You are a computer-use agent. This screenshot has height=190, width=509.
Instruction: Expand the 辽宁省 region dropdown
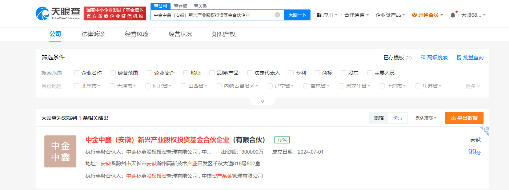pyautogui.click(x=292, y=86)
